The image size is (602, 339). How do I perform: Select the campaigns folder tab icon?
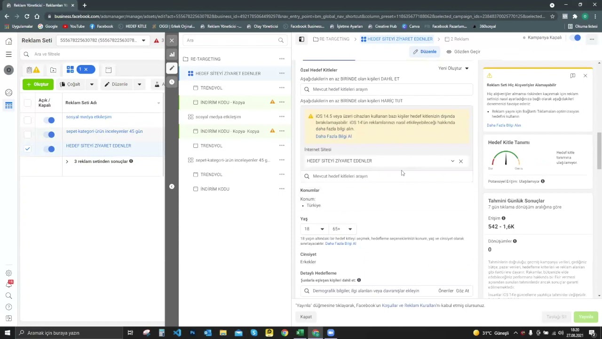(53, 70)
